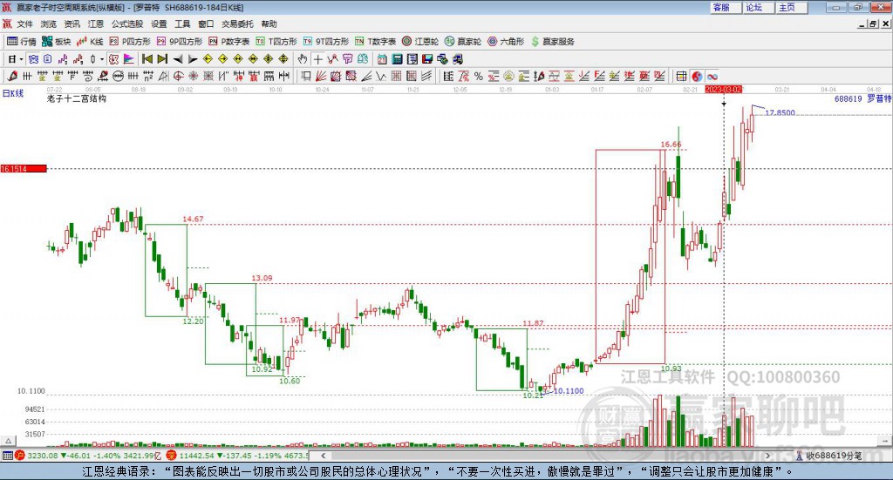Click the 深 index status indicator
893x480 pixels.
[x=172, y=456]
